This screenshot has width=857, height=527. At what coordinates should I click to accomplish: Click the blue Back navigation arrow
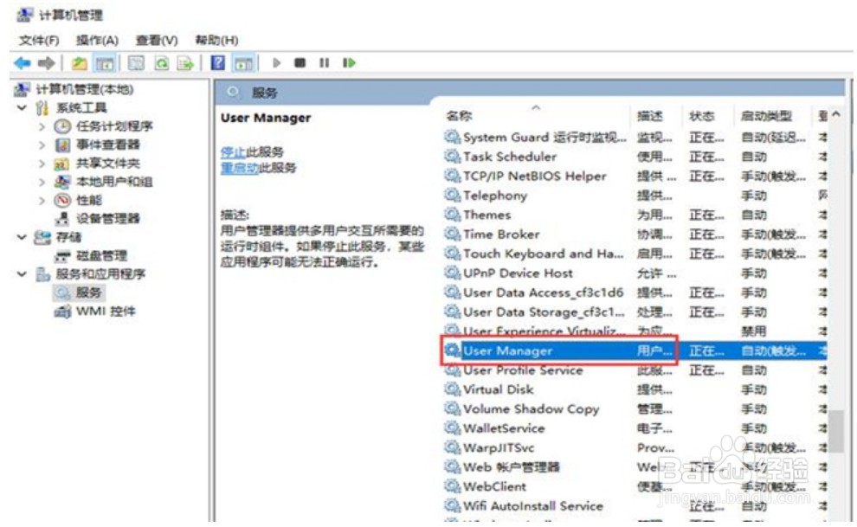(x=18, y=61)
